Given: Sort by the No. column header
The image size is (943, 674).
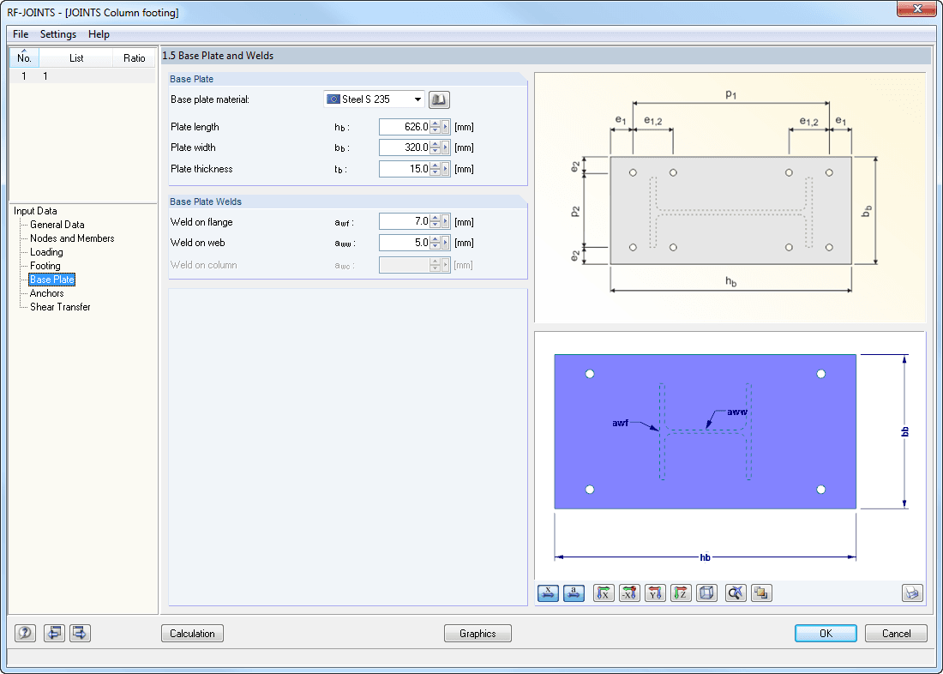Looking at the screenshot, I should 24,57.
